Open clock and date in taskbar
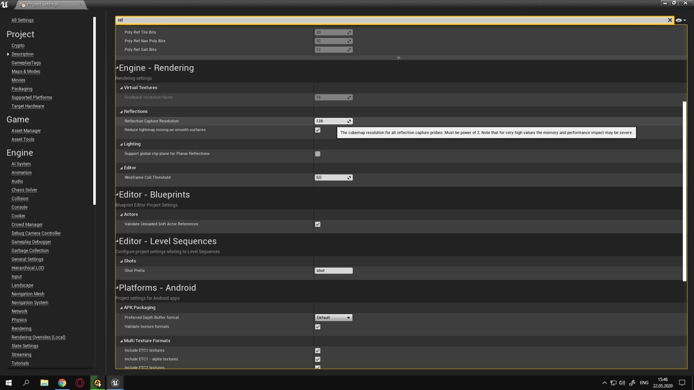694x390 pixels. pyautogui.click(x=663, y=382)
